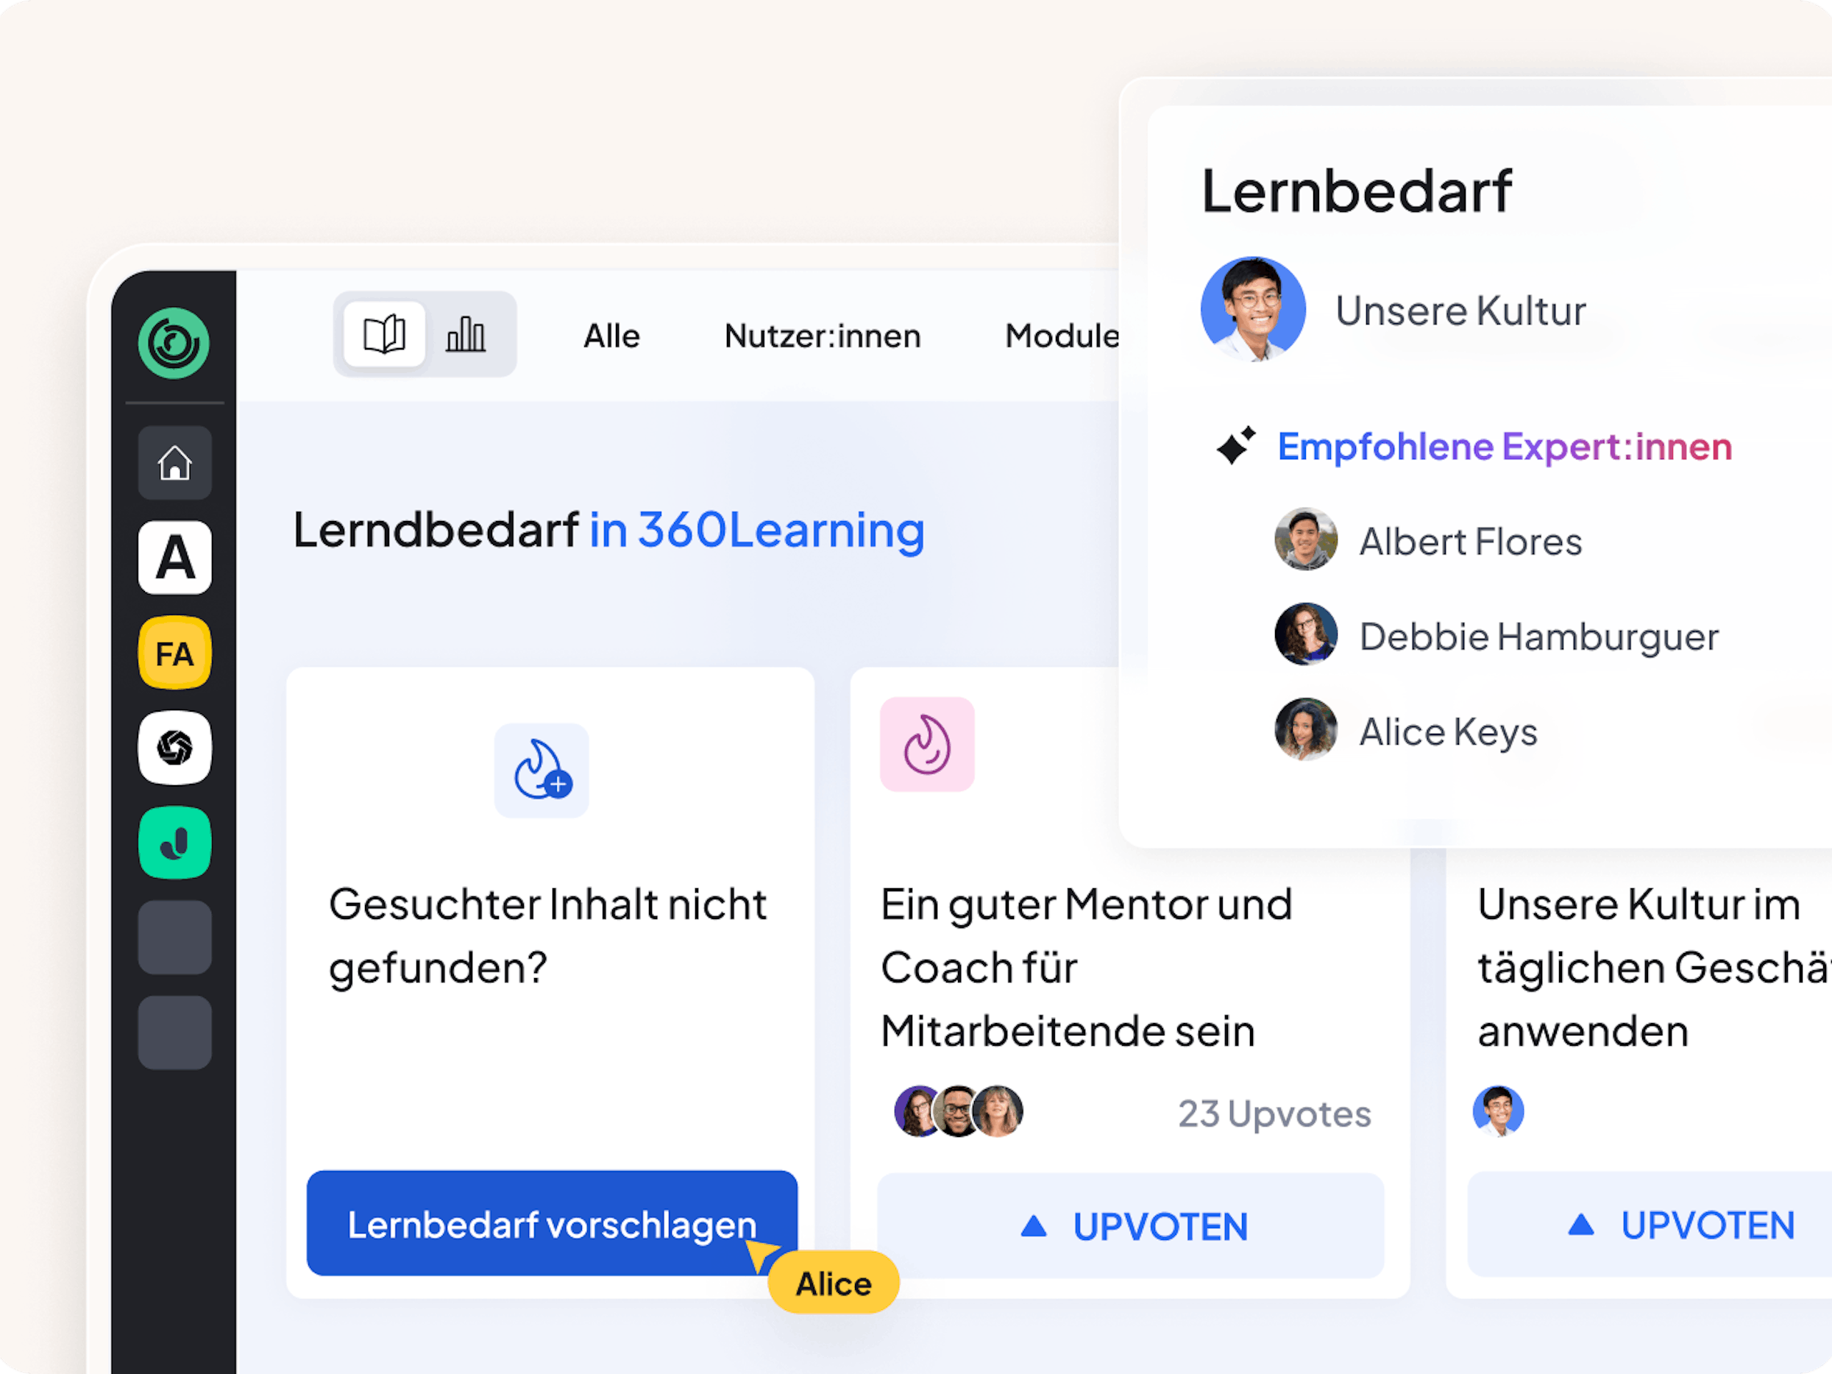Choose Debbie Hamburguer from the expert list

tap(1496, 634)
